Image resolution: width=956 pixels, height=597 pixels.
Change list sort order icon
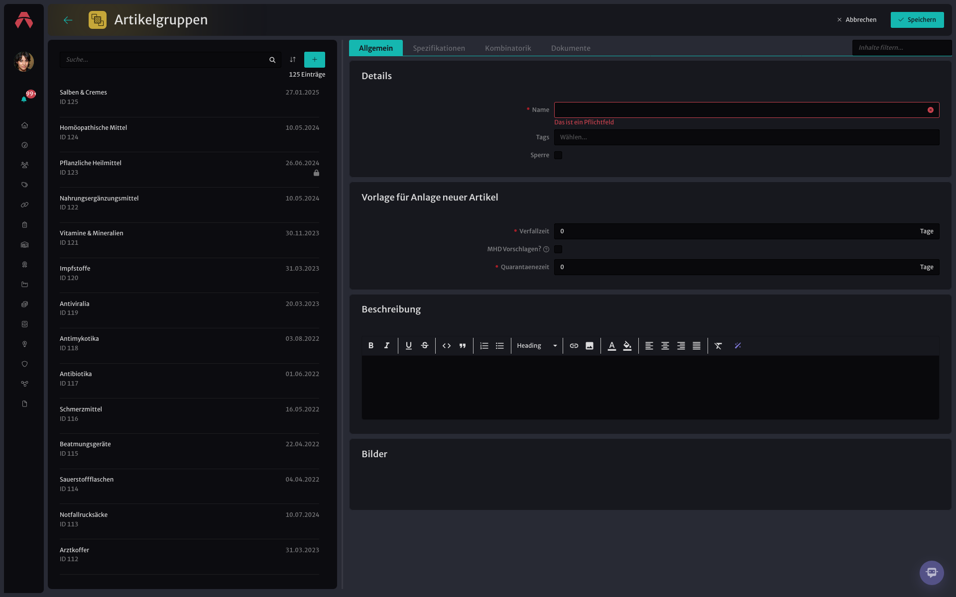point(293,60)
